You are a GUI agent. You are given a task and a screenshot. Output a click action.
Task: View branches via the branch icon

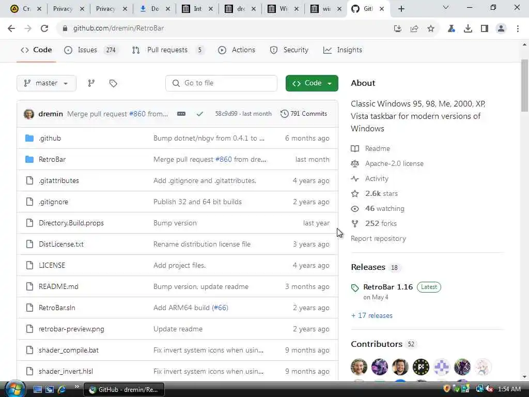(91, 83)
